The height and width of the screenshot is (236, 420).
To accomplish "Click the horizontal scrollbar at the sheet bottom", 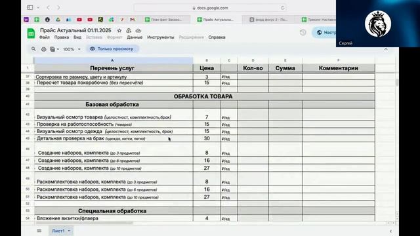I will click(x=85, y=223).
